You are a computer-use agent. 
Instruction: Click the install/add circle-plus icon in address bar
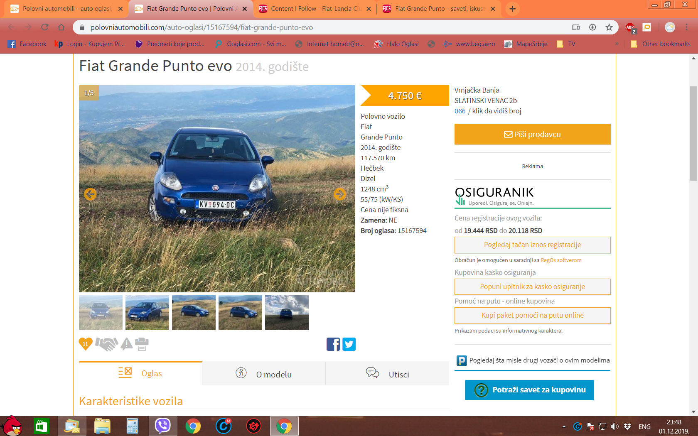click(592, 27)
